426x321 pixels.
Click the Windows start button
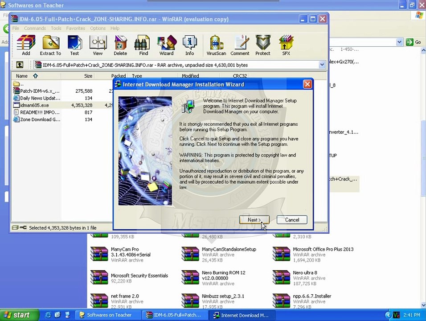(19, 315)
